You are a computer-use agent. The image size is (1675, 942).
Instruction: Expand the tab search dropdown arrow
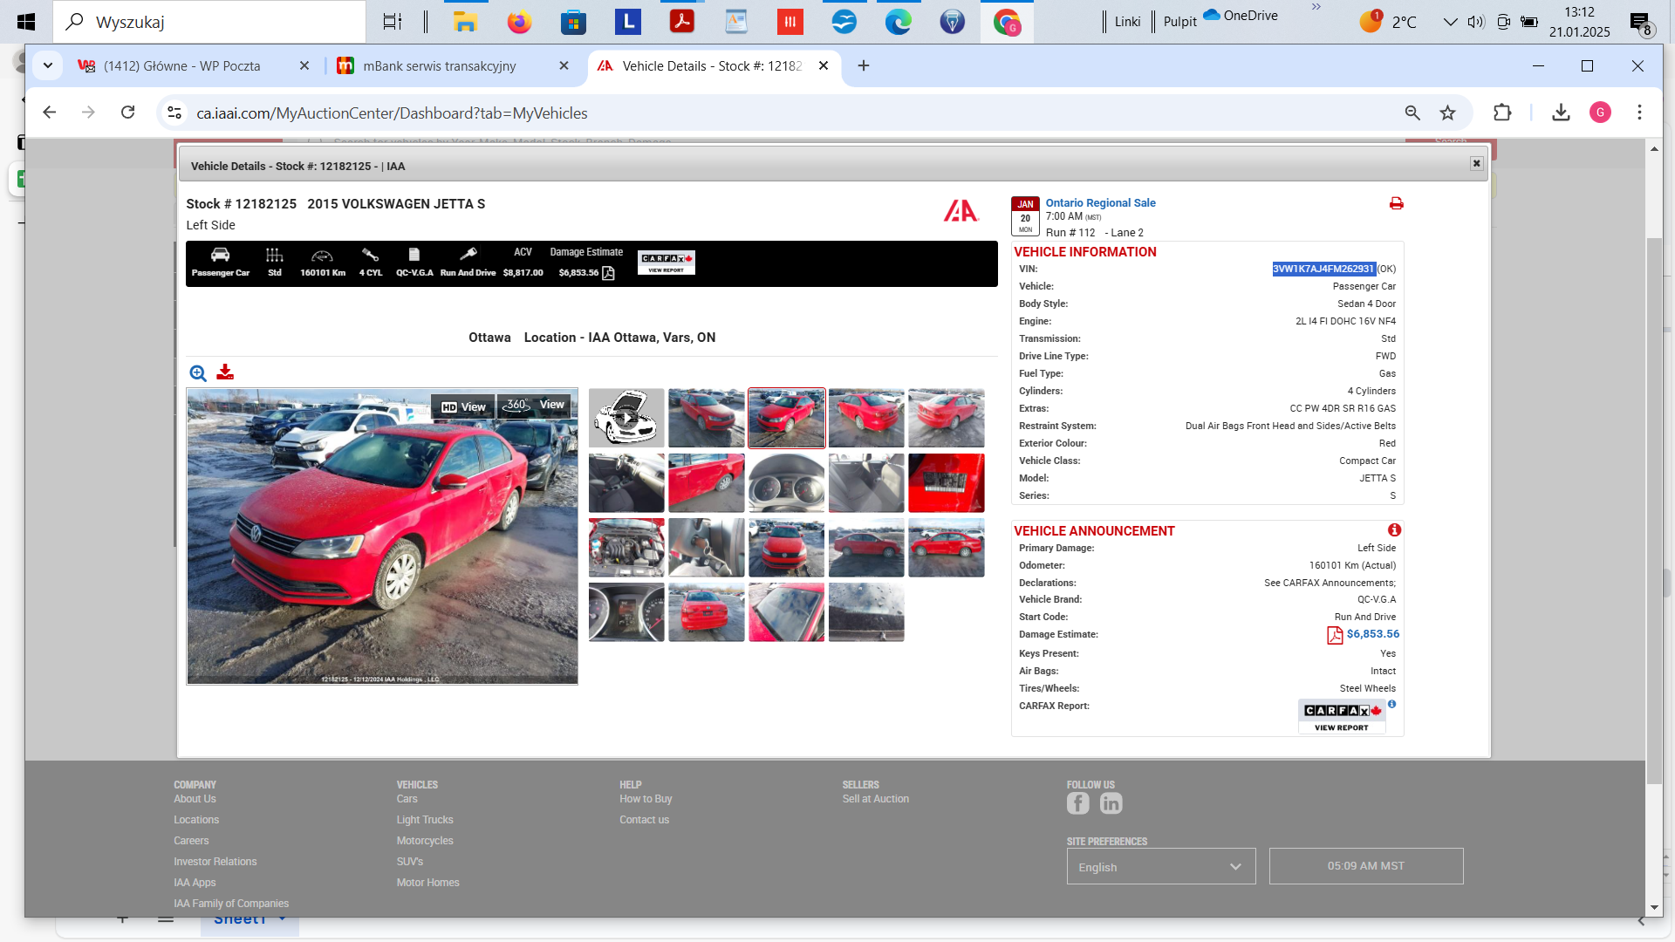click(x=48, y=66)
